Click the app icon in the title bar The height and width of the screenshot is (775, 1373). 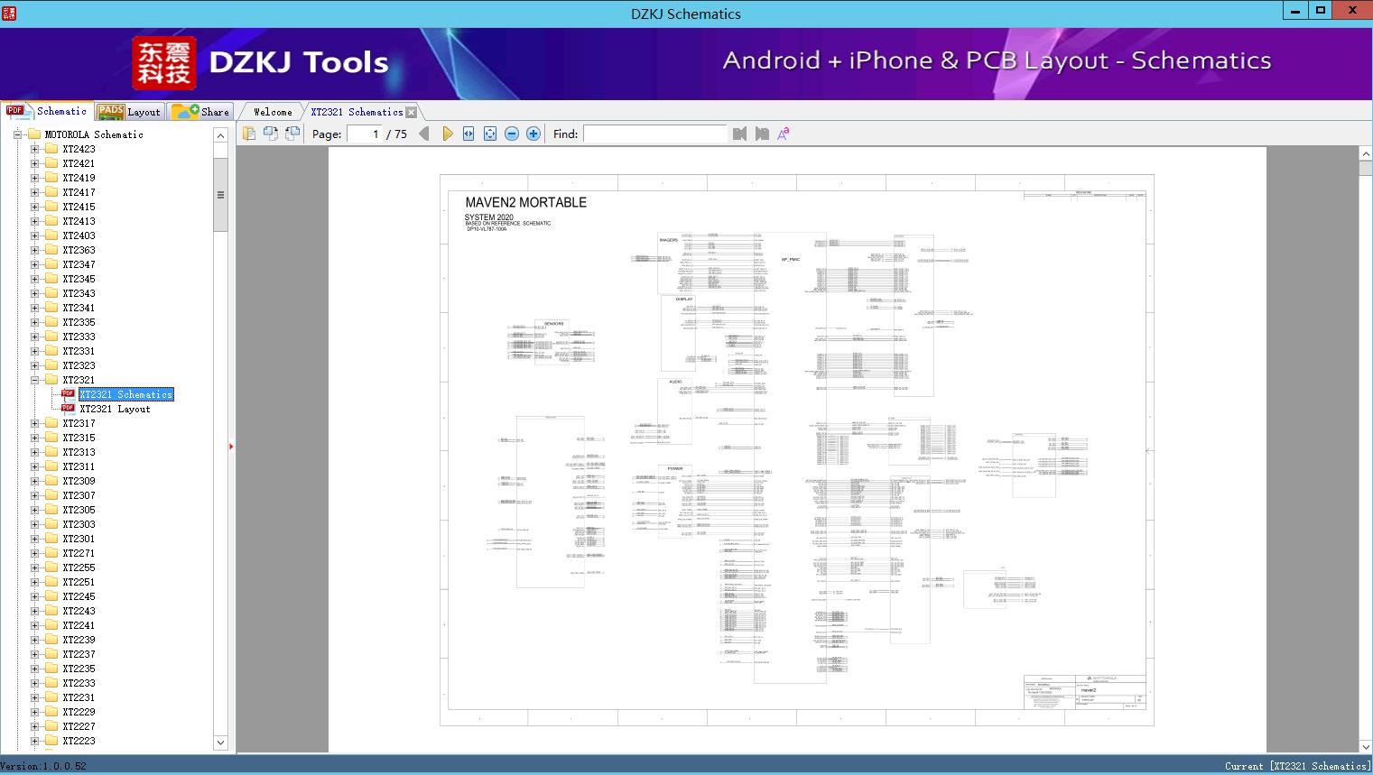[8, 13]
